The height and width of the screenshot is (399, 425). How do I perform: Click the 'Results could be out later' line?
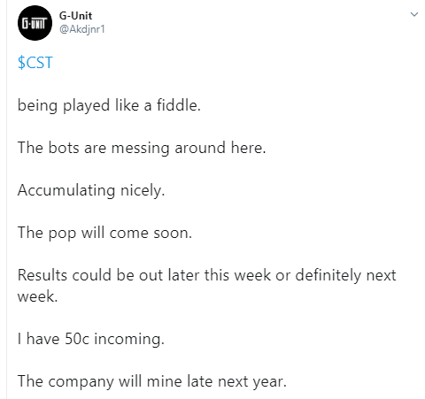click(x=206, y=275)
